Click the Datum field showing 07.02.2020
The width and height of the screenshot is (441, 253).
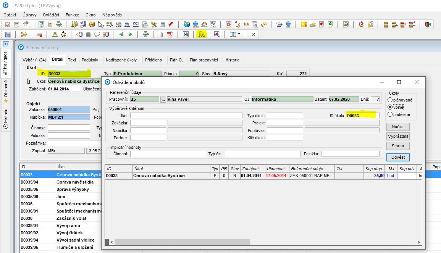pos(343,99)
